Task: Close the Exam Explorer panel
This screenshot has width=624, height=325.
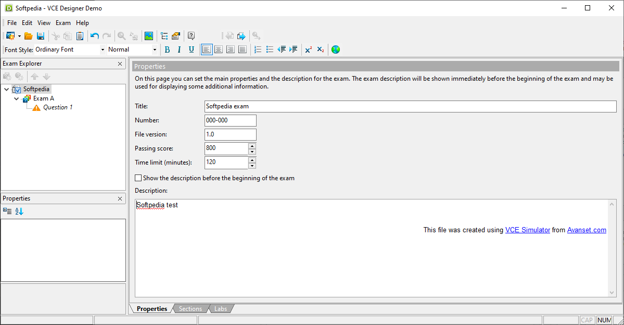Action: pos(120,64)
